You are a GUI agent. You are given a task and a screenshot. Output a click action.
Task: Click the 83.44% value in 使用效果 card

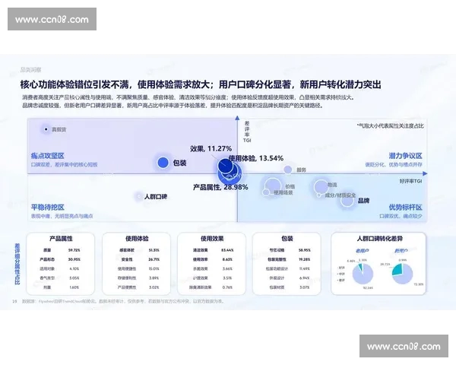[x=227, y=250]
